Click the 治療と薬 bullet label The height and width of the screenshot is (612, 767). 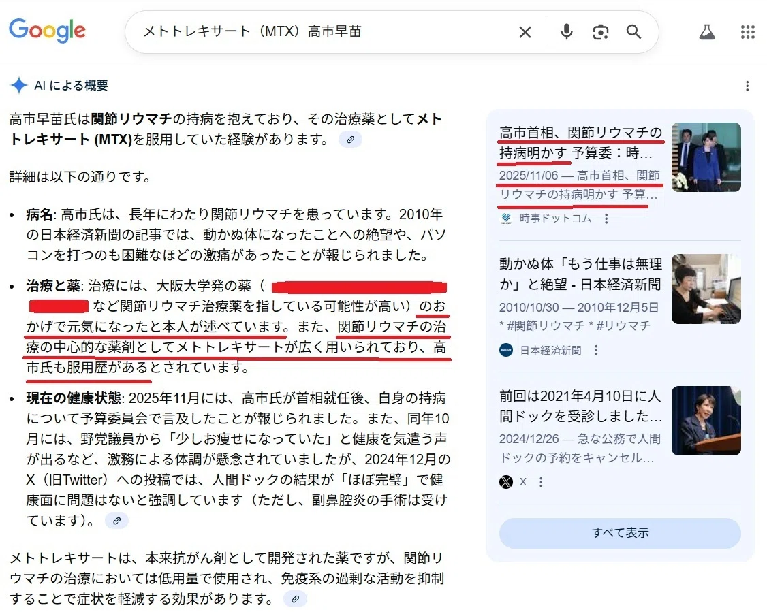click(x=53, y=285)
